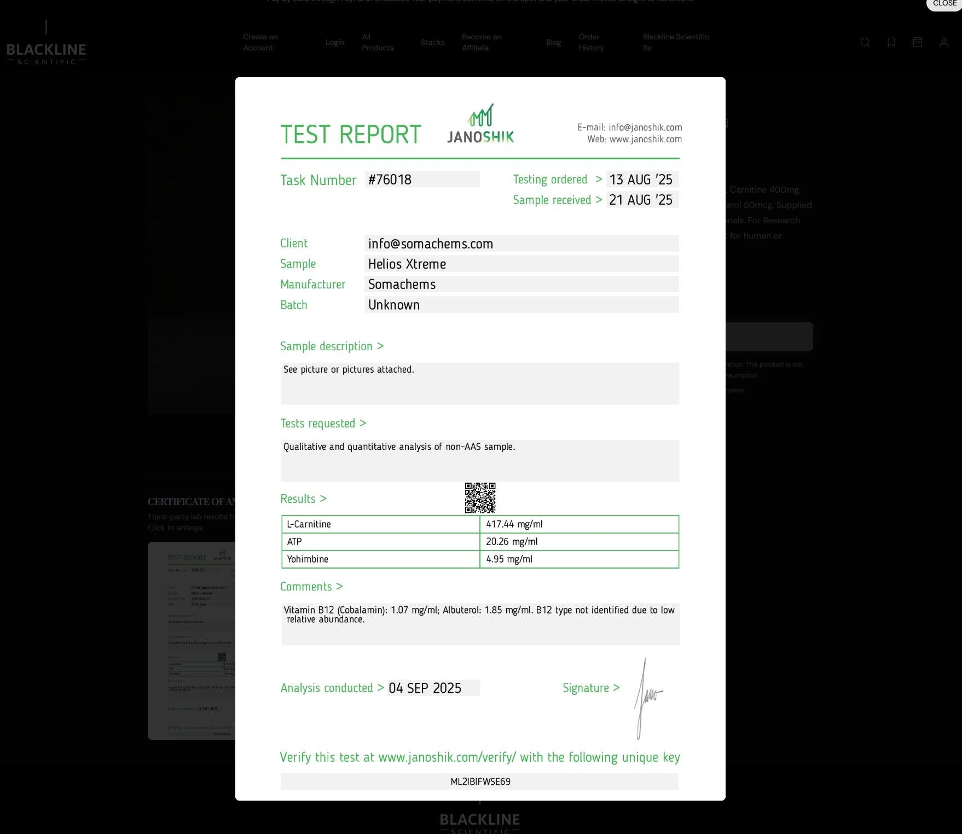Close the test report lightbox
962x834 pixels.
(x=944, y=3)
